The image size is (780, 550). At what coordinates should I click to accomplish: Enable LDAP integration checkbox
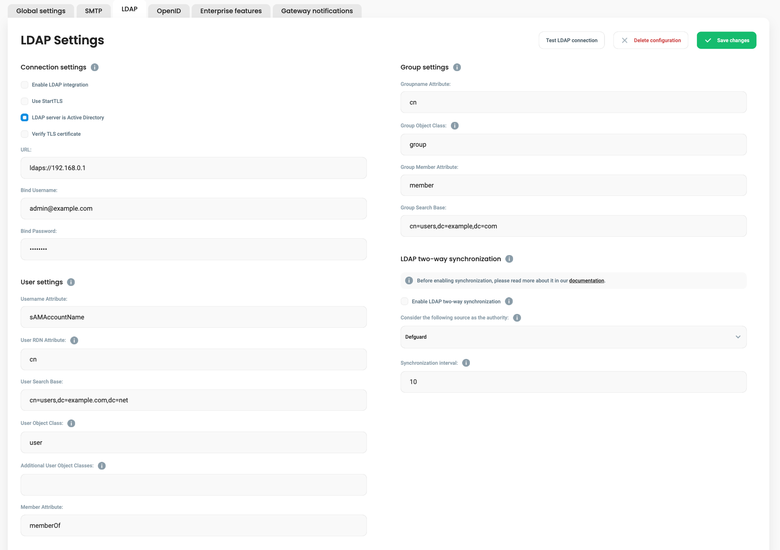pyautogui.click(x=24, y=85)
